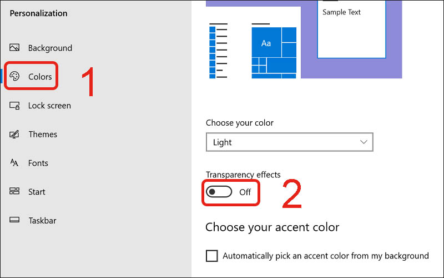Viewport: 444px width, 278px height.
Task: Open the Taskbar settings page
Action: click(42, 221)
